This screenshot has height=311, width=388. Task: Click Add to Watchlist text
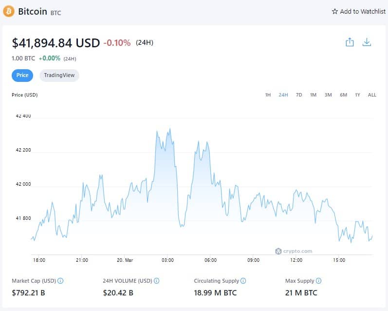pyautogui.click(x=363, y=11)
